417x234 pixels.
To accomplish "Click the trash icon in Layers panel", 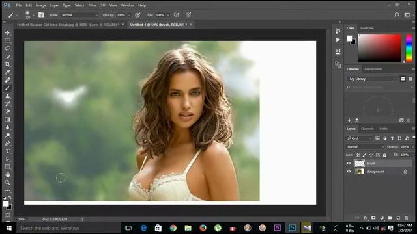I will click(407, 218).
